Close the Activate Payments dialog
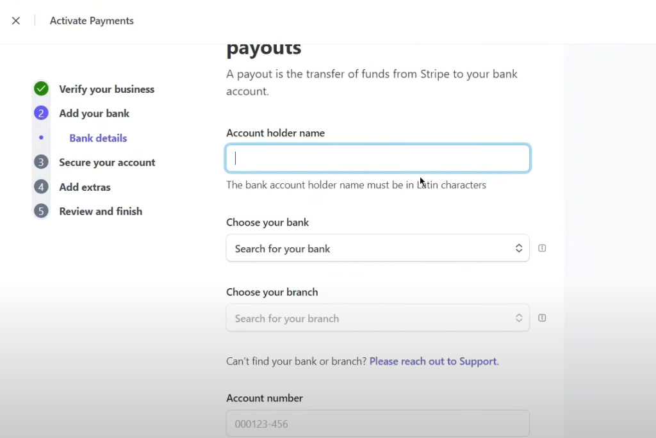Screen dimensions: 656x438 tap(16, 20)
